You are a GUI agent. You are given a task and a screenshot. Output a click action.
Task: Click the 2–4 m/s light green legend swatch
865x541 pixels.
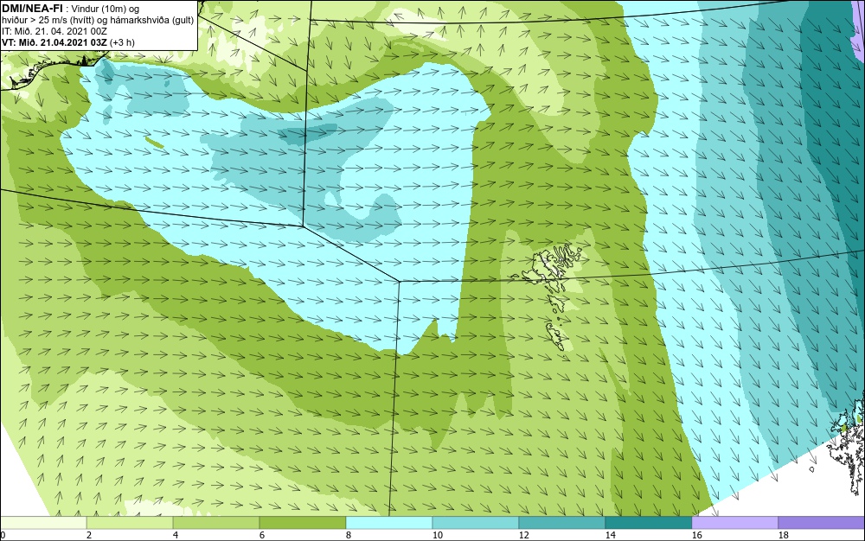click(130, 523)
